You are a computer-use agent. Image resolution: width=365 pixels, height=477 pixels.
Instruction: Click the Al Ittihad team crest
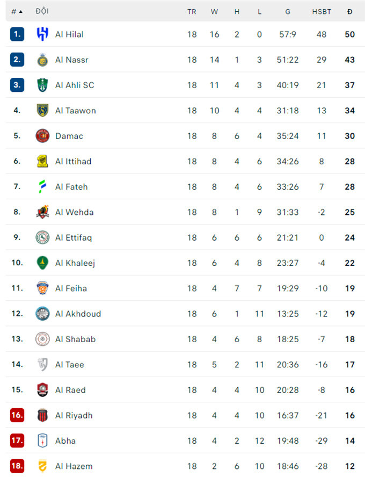pyautogui.click(x=42, y=161)
